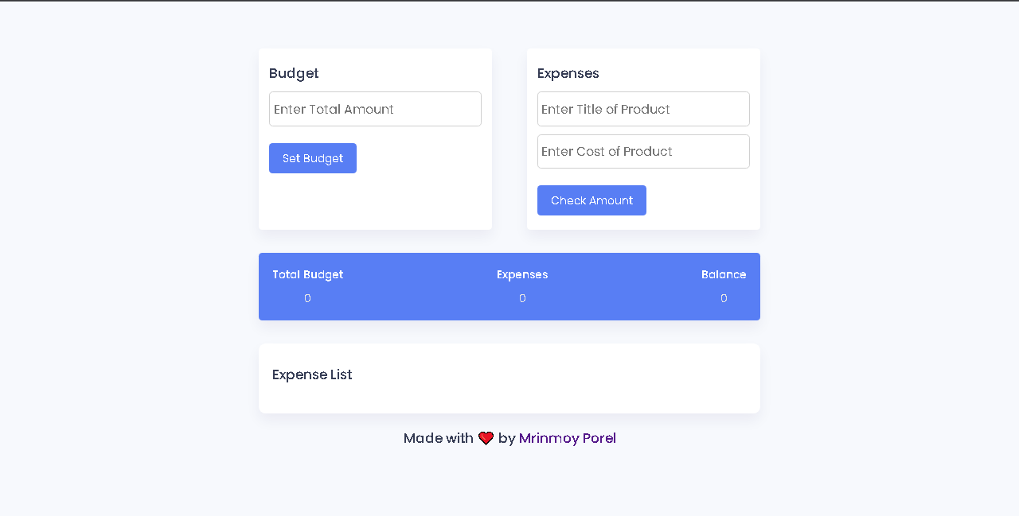
Task: Focus the Enter Cost of Product field
Action: (643, 151)
